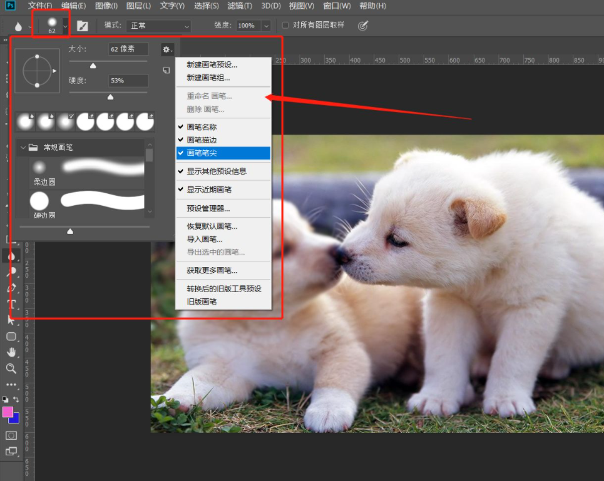604x481 pixels.
Task: Select the Dodge tool
Action: [11, 271]
